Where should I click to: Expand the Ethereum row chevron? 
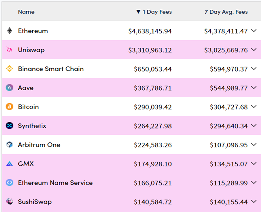click(x=254, y=31)
